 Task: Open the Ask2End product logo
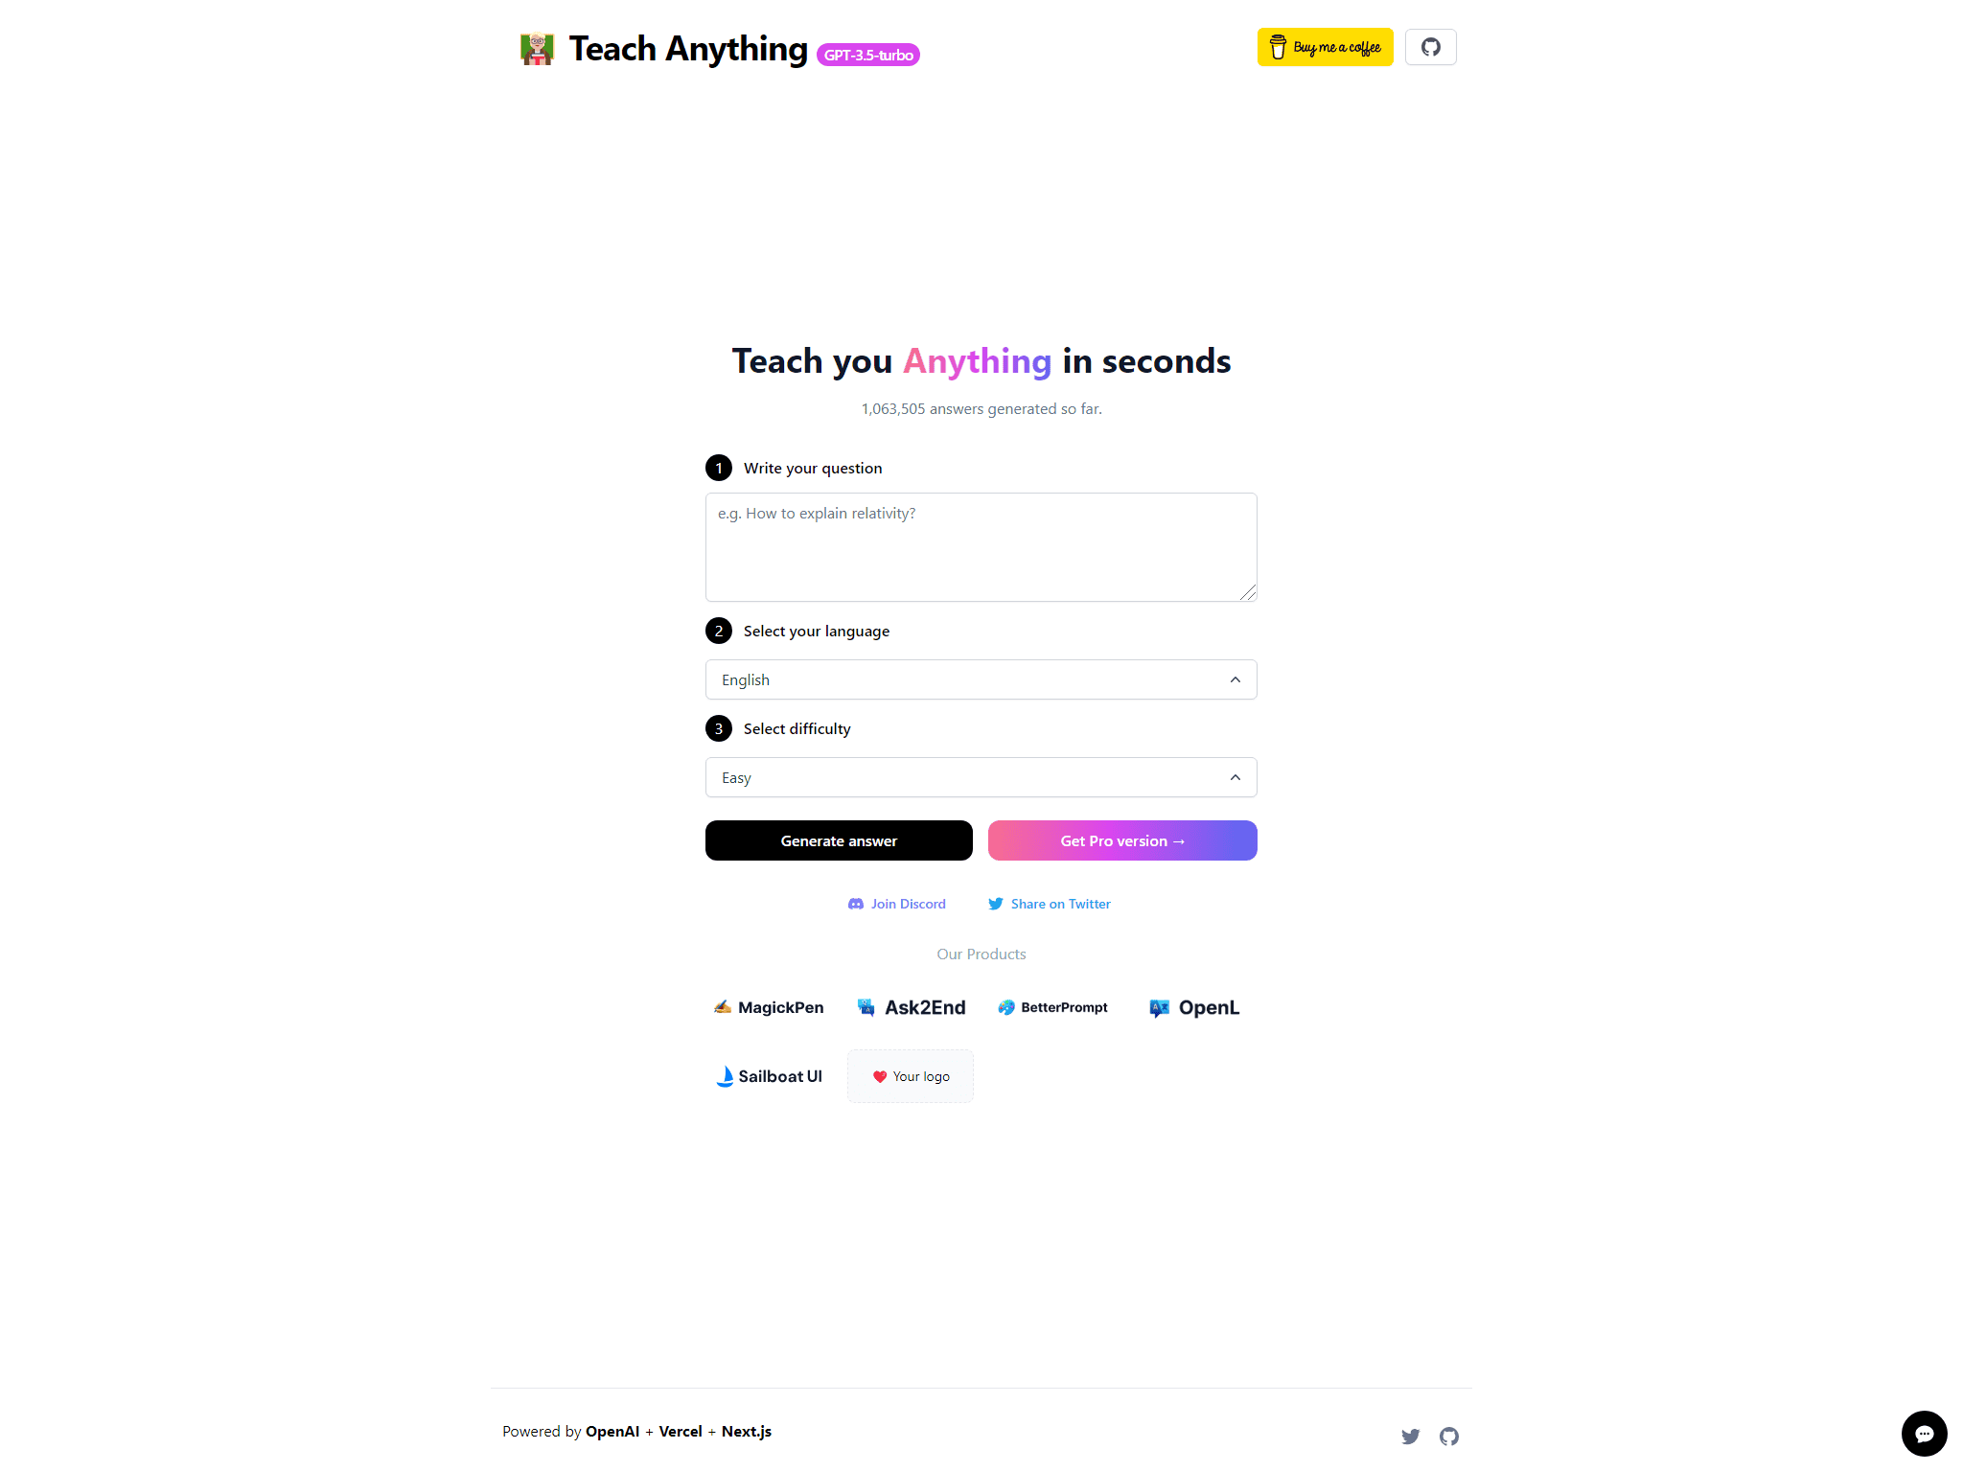912,1007
